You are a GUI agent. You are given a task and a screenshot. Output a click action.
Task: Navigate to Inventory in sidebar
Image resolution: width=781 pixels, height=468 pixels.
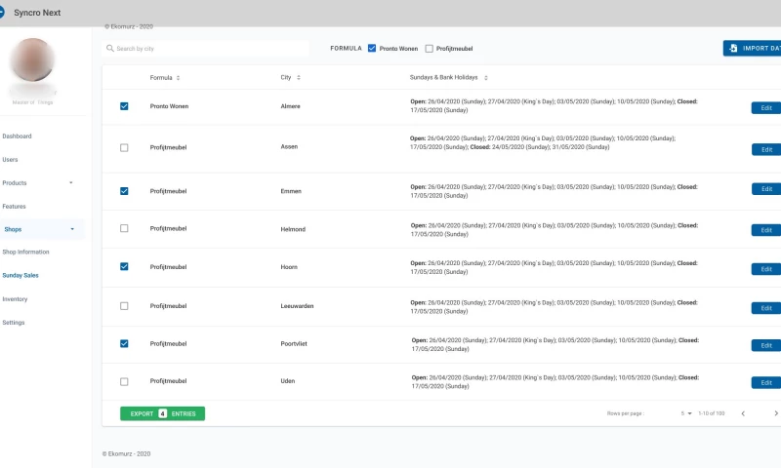click(15, 299)
